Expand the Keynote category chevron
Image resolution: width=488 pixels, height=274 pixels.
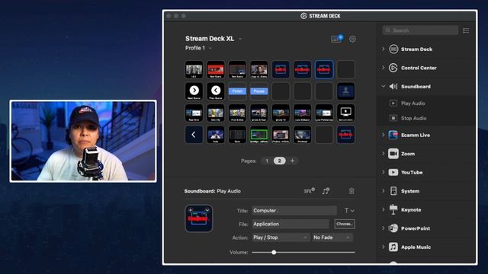pos(383,210)
